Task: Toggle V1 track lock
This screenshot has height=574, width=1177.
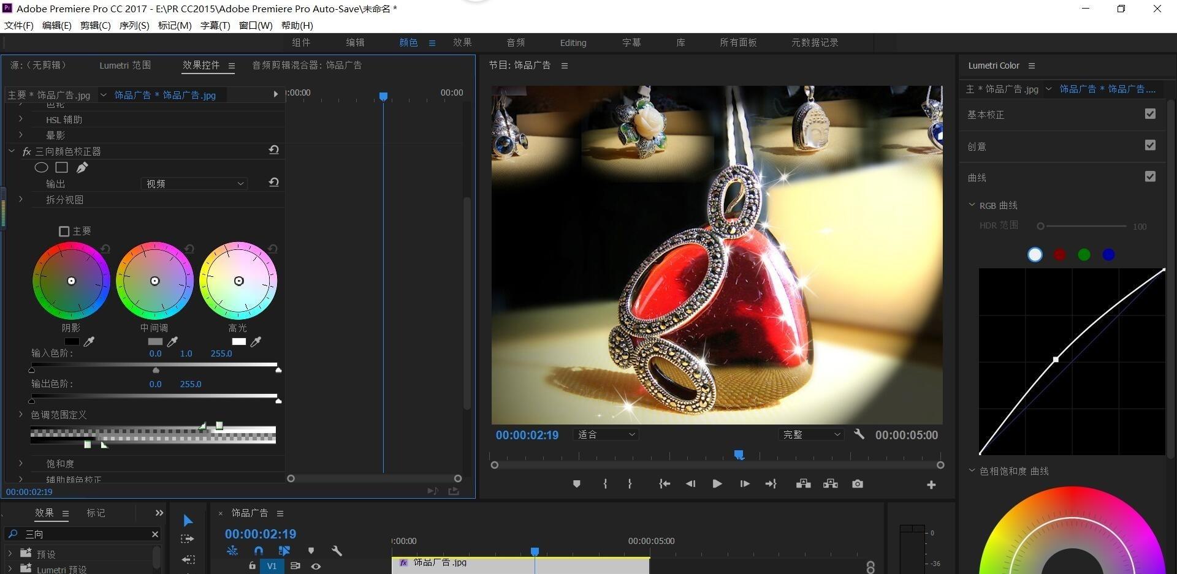Action: [252, 566]
